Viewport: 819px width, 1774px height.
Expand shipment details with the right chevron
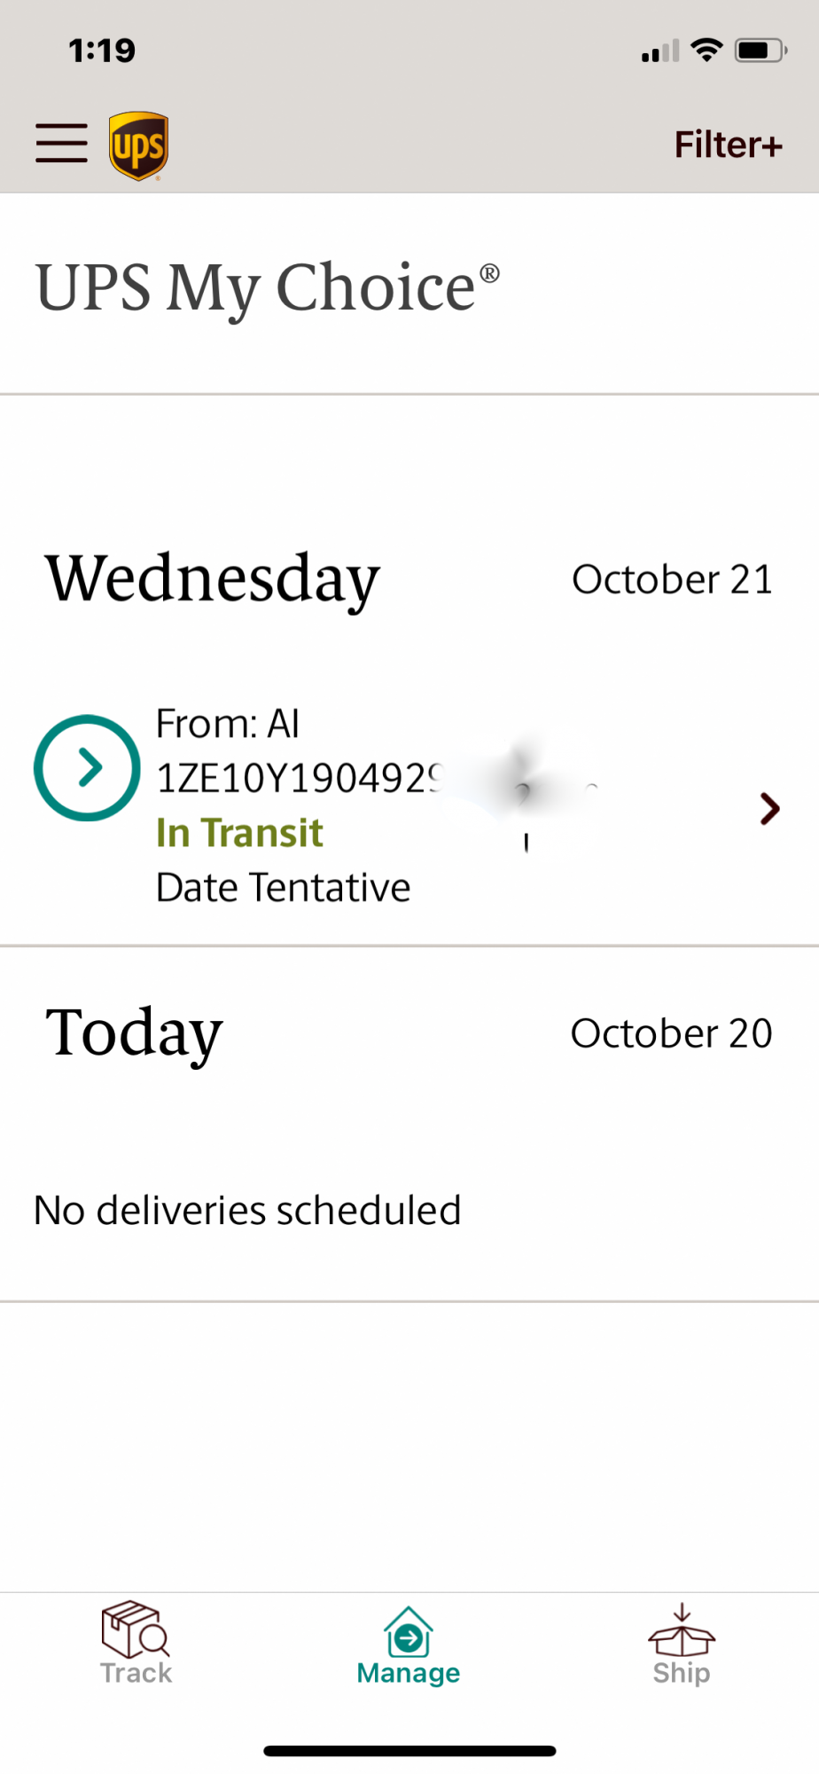coord(769,808)
